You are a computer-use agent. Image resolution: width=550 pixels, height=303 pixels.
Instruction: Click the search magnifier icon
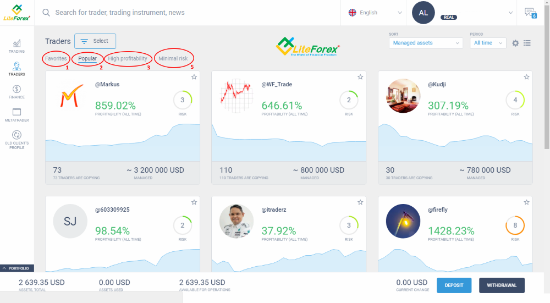click(46, 13)
